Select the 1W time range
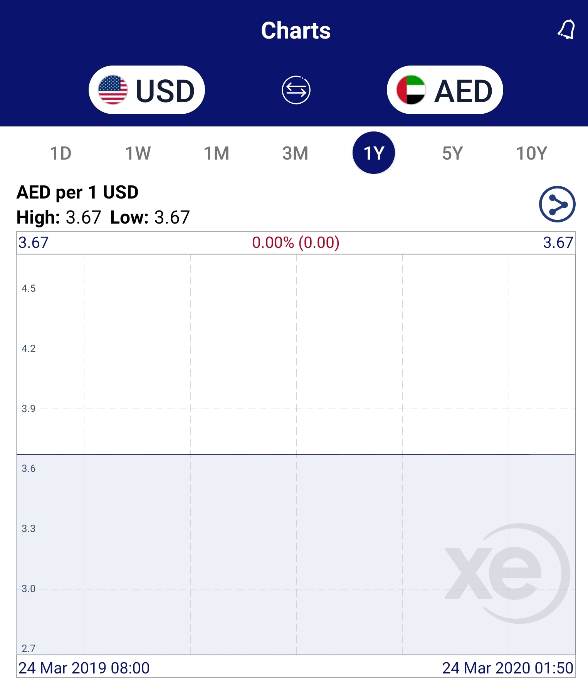The width and height of the screenshot is (588, 680). (138, 153)
